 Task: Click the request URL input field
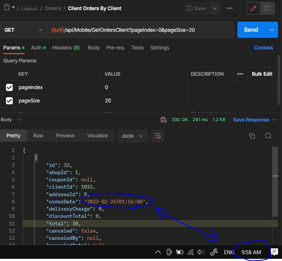[140, 30]
